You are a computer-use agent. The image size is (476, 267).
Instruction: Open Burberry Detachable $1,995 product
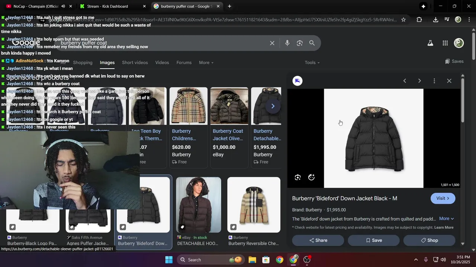click(x=266, y=128)
